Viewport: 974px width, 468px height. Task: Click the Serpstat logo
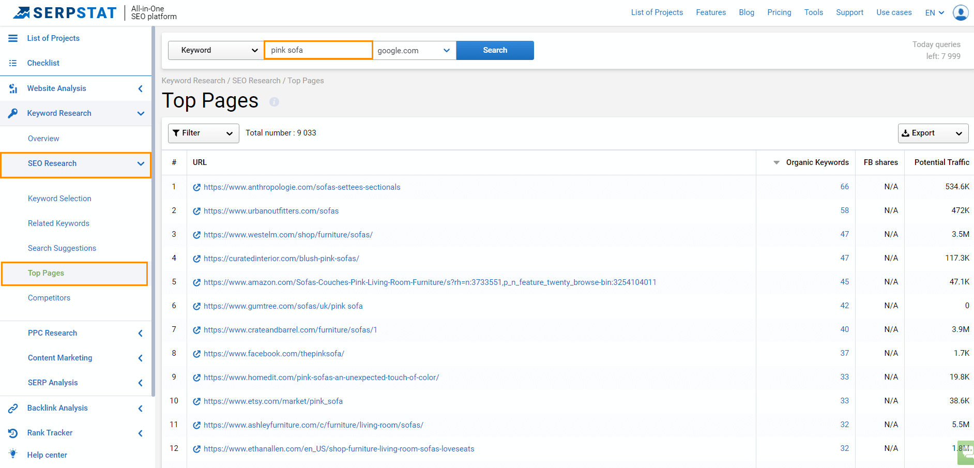pyautogui.click(x=65, y=12)
